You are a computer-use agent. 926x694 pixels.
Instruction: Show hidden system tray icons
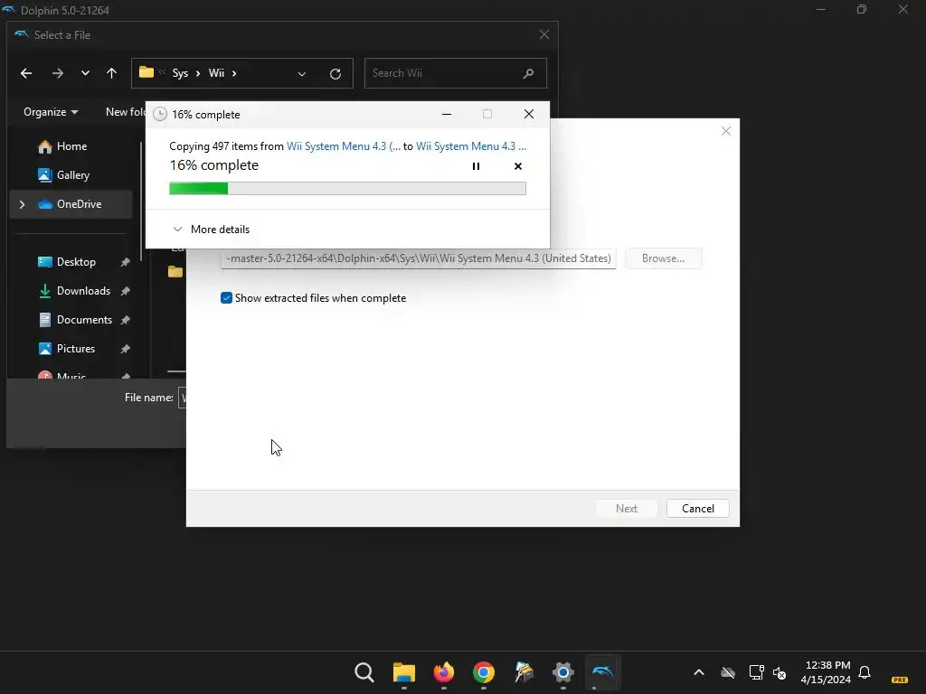699,672
